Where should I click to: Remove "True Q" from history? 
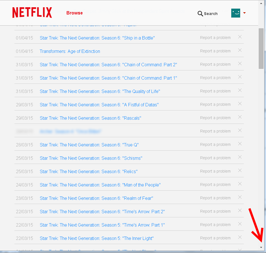click(x=240, y=144)
